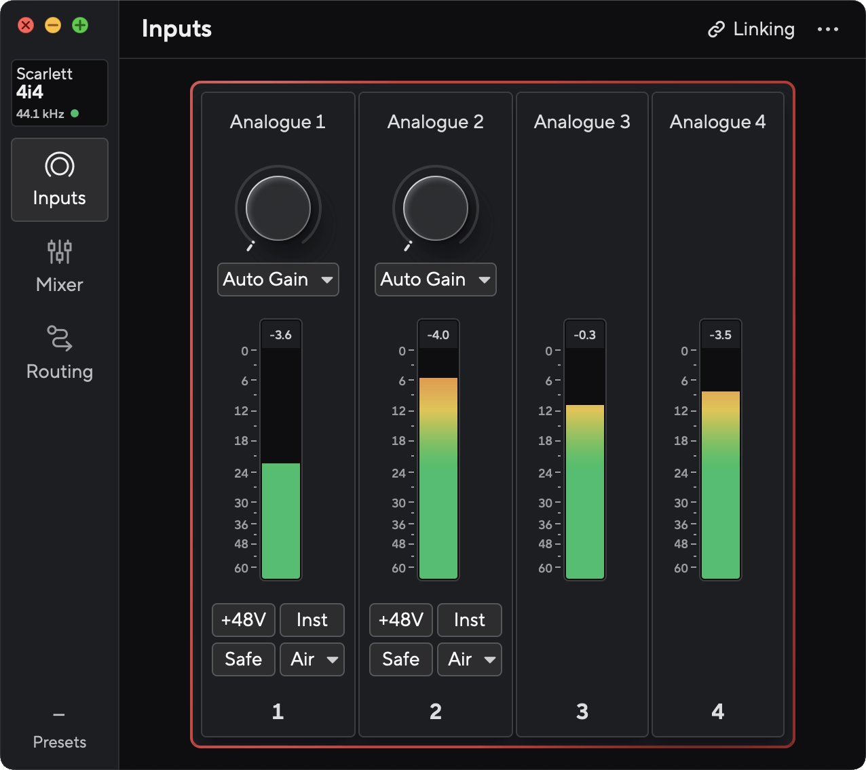Select the Scarlett 4i4 device box
The width and height of the screenshot is (866, 770).
60,93
